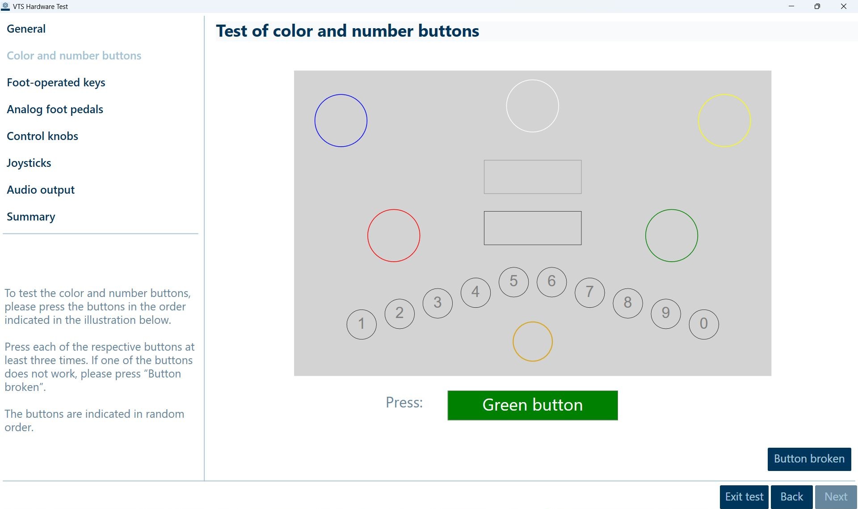The image size is (858, 509).
Task: Click the red circle button
Action: click(394, 235)
